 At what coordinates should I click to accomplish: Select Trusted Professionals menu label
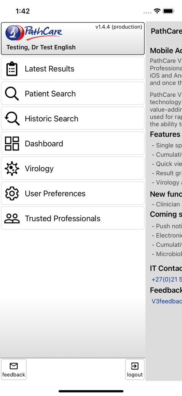tap(63, 218)
